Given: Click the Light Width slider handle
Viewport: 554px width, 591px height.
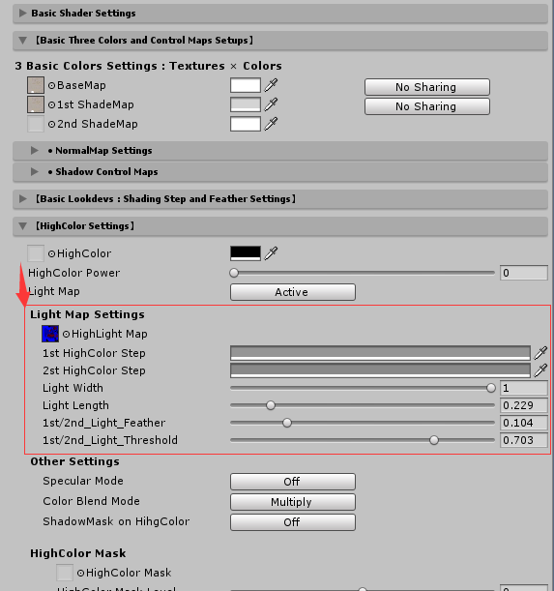Looking at the screenshot, I should [491, 388].
